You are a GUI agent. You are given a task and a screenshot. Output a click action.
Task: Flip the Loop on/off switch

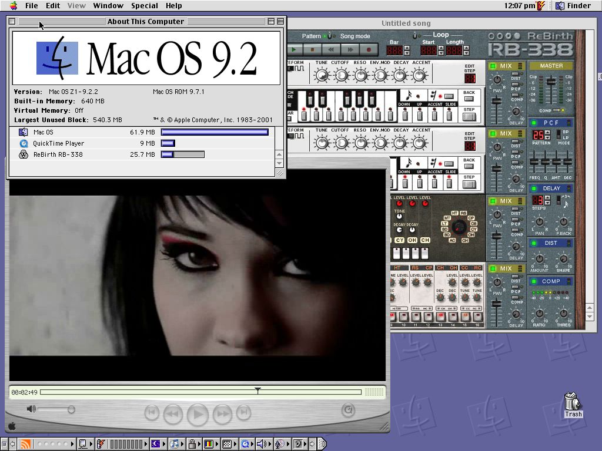tap(414, 36)
